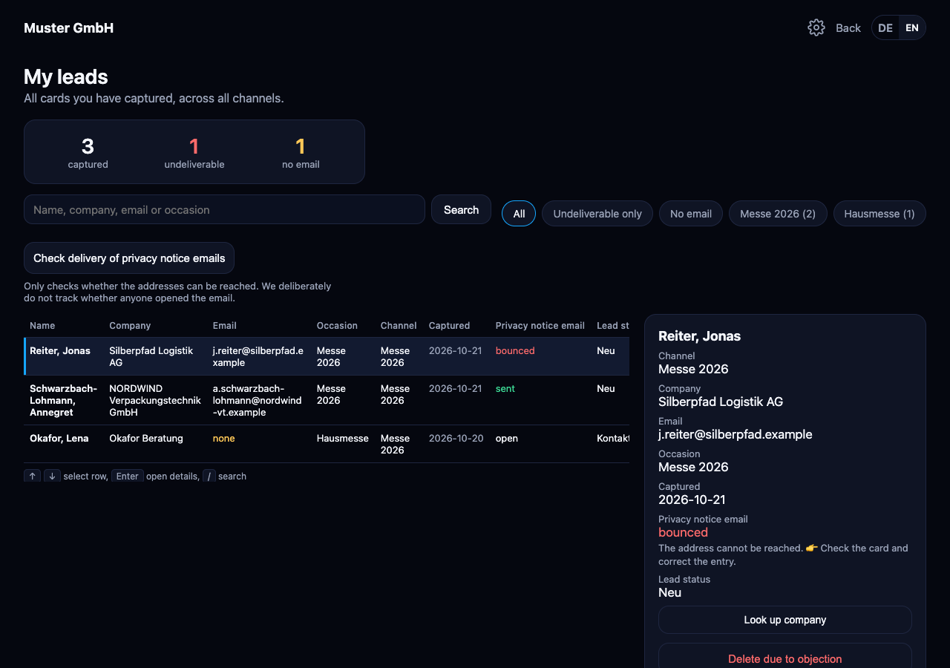Click the up arrow key hint
This screenshot has height=668, width=950.
pyautogui.click(x=33, y=476)
